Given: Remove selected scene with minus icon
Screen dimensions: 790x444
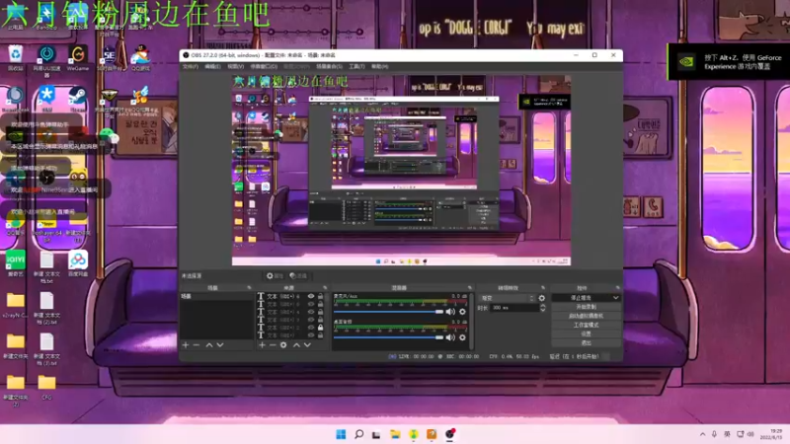Looking at the screenshot, I should click(x=197, y=344).
